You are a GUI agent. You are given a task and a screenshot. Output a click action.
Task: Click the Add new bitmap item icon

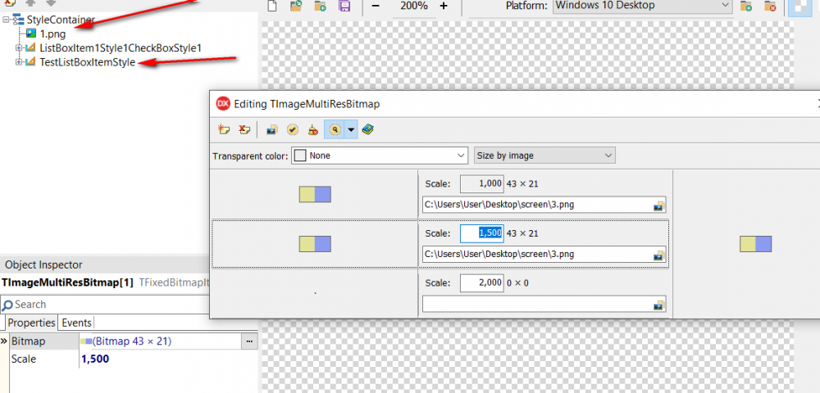coord(225,129)
